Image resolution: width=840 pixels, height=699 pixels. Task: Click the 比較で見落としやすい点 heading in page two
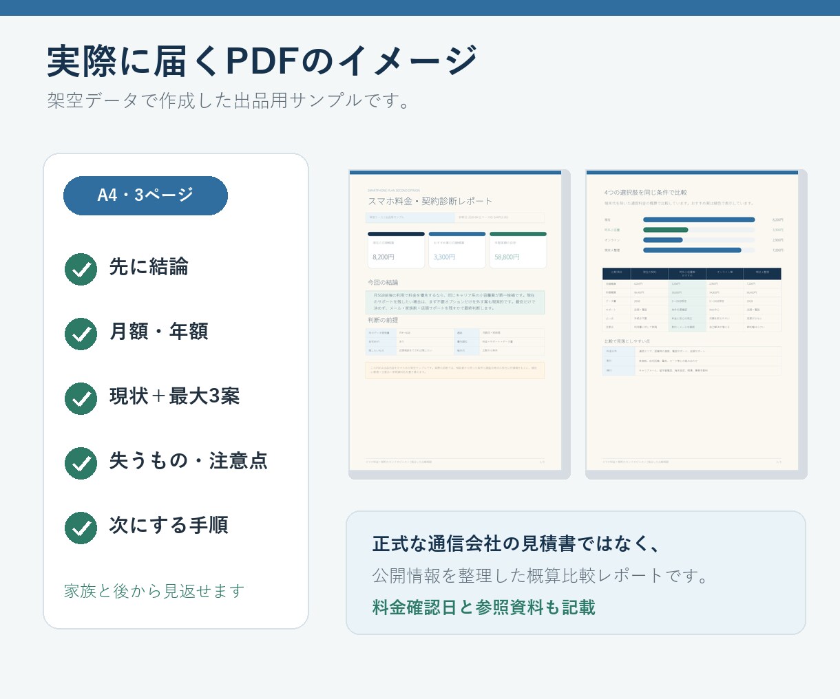point(627,341)
